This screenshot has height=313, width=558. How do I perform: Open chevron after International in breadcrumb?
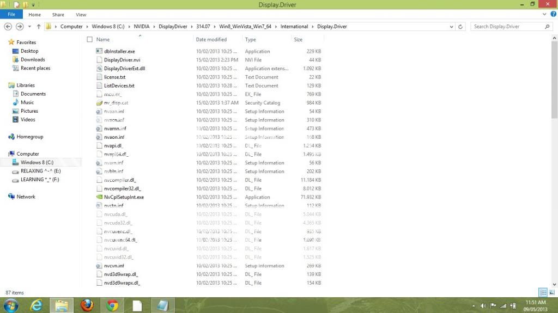pyautogui.click(x=313, y=27)
